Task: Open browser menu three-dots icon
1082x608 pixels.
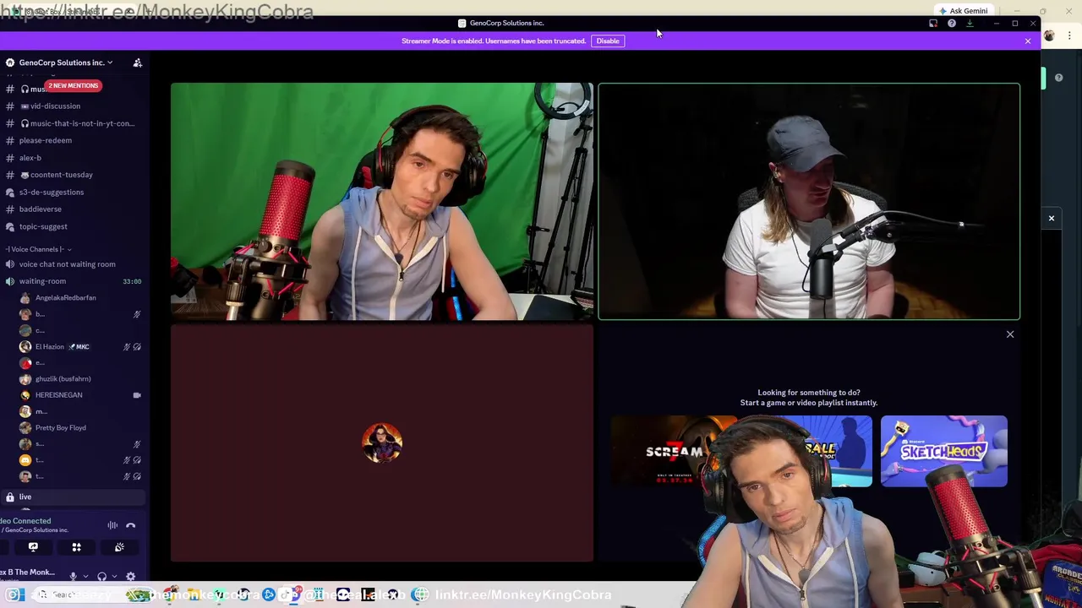Action: click(1069, 35)
